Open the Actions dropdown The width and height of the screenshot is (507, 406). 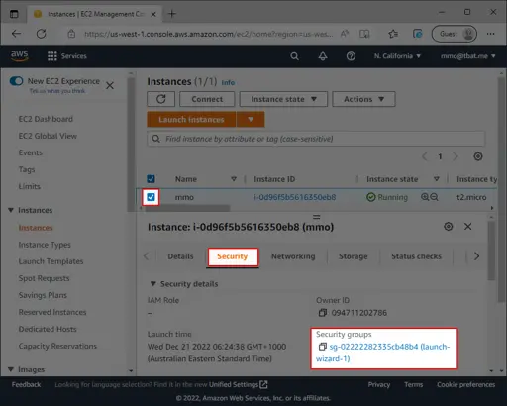(x=363, y=99)
